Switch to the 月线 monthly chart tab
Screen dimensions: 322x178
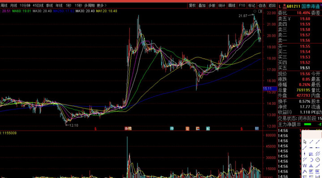coord(14,5)
